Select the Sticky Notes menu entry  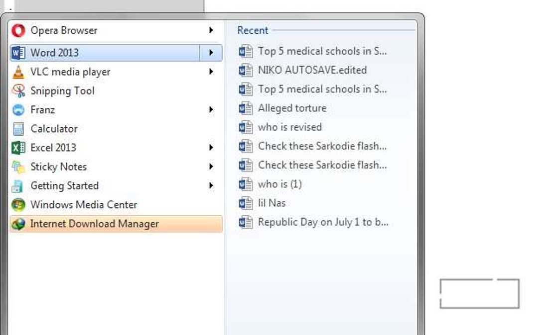[58, 167]
